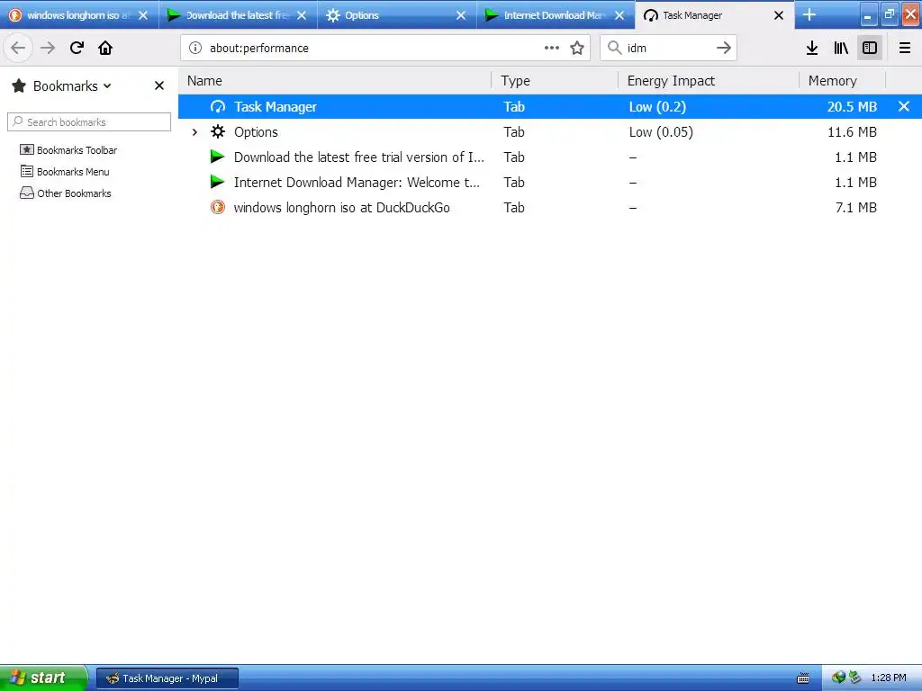The image size is (922, 691).
Task: Close the Task Manager browser tab
Action: coord(779,15)
